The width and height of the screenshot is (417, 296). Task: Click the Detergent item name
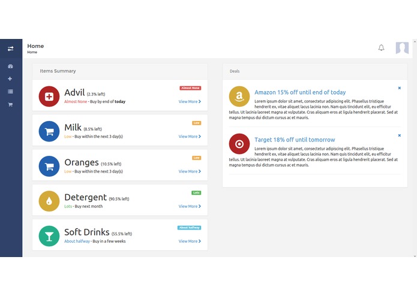coord(85,197)
